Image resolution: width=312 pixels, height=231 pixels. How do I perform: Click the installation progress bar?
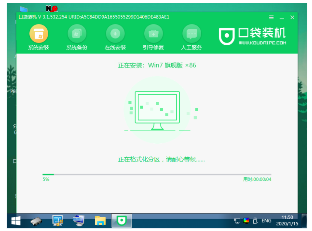[157, 174]
